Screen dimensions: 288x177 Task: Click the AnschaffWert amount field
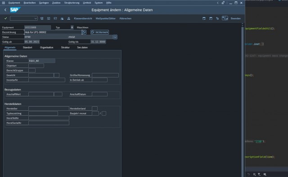(41, 94)
